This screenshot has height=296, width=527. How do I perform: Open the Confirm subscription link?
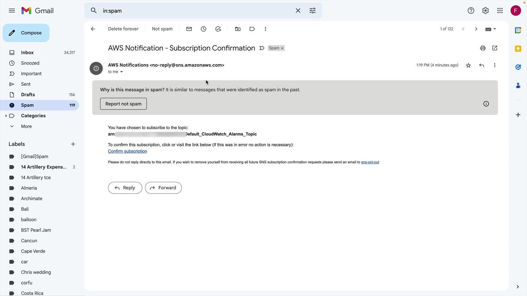click(x=127, y=151)
